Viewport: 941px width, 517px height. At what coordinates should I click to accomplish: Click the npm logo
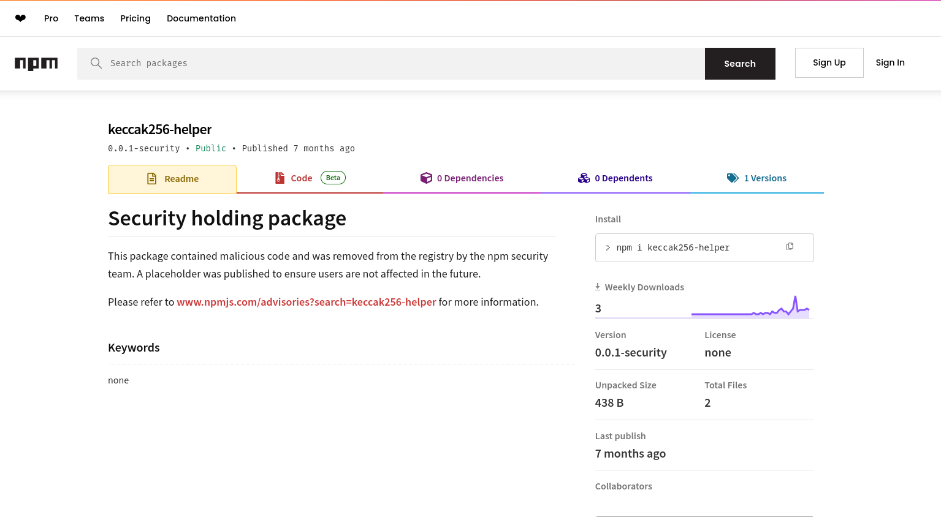36,63
